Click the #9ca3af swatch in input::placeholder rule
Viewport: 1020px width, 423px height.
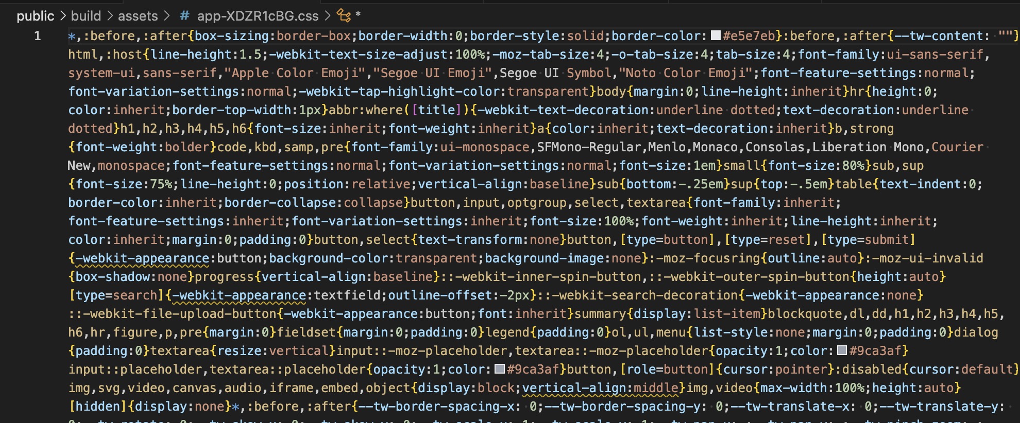[x=499, y=369]
